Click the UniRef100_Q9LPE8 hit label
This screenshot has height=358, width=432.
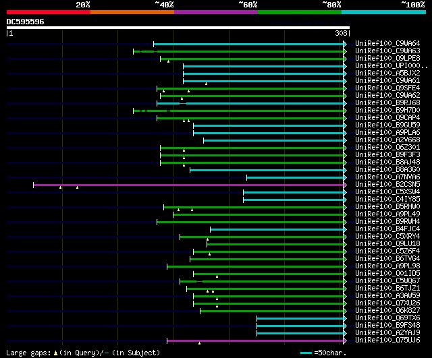pyautogui.click(x=387, y=59)
